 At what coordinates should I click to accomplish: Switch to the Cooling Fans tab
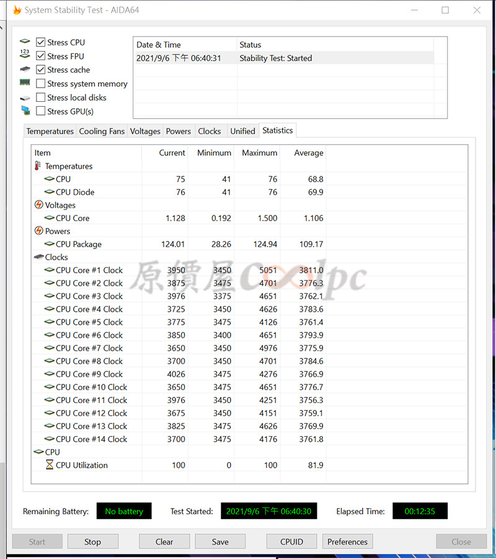pyautogui.click(x=102, y=131)
